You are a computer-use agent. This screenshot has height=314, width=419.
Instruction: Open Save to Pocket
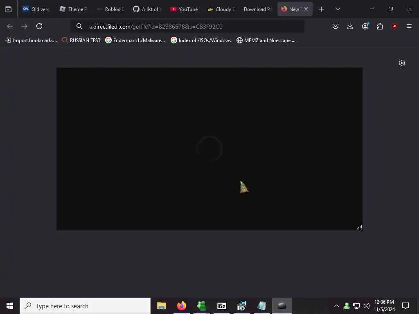336,26
